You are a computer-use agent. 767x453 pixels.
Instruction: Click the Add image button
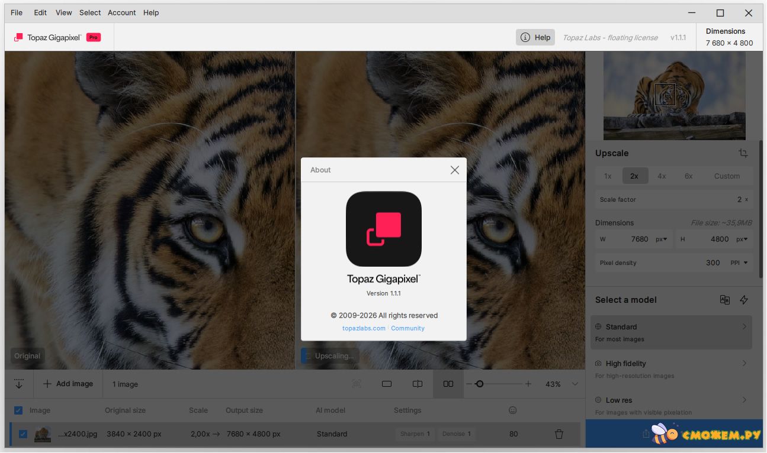click(x=68, y=384)
